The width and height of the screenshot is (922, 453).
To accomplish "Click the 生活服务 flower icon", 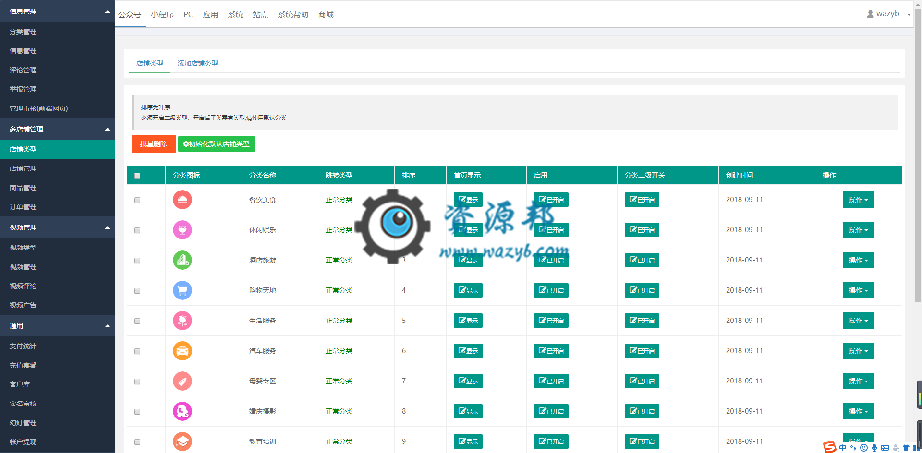I will [x=182, y=321].
